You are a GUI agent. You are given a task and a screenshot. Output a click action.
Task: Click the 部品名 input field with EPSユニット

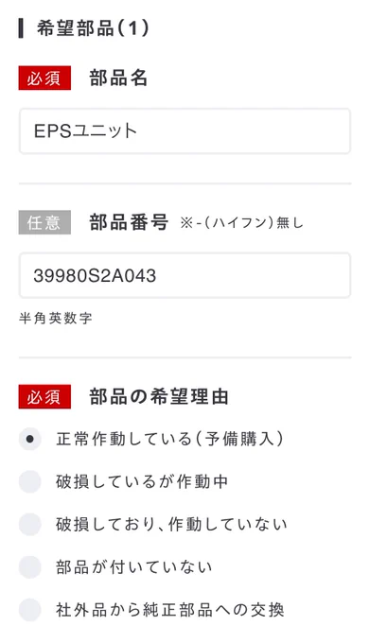tap(185, 130)
